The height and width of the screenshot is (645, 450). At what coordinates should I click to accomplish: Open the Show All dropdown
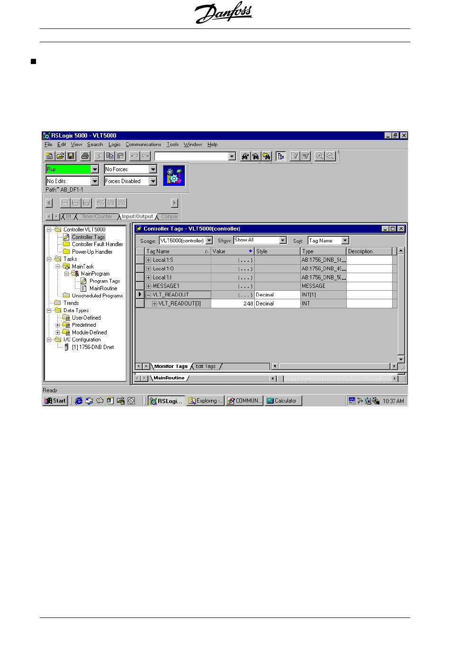[x=283, y=240]
